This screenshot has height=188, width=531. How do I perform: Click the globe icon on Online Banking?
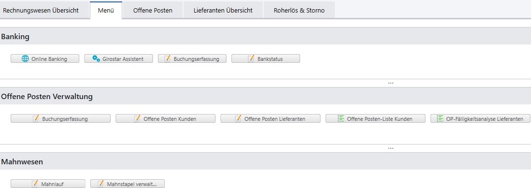click(26, 58)
